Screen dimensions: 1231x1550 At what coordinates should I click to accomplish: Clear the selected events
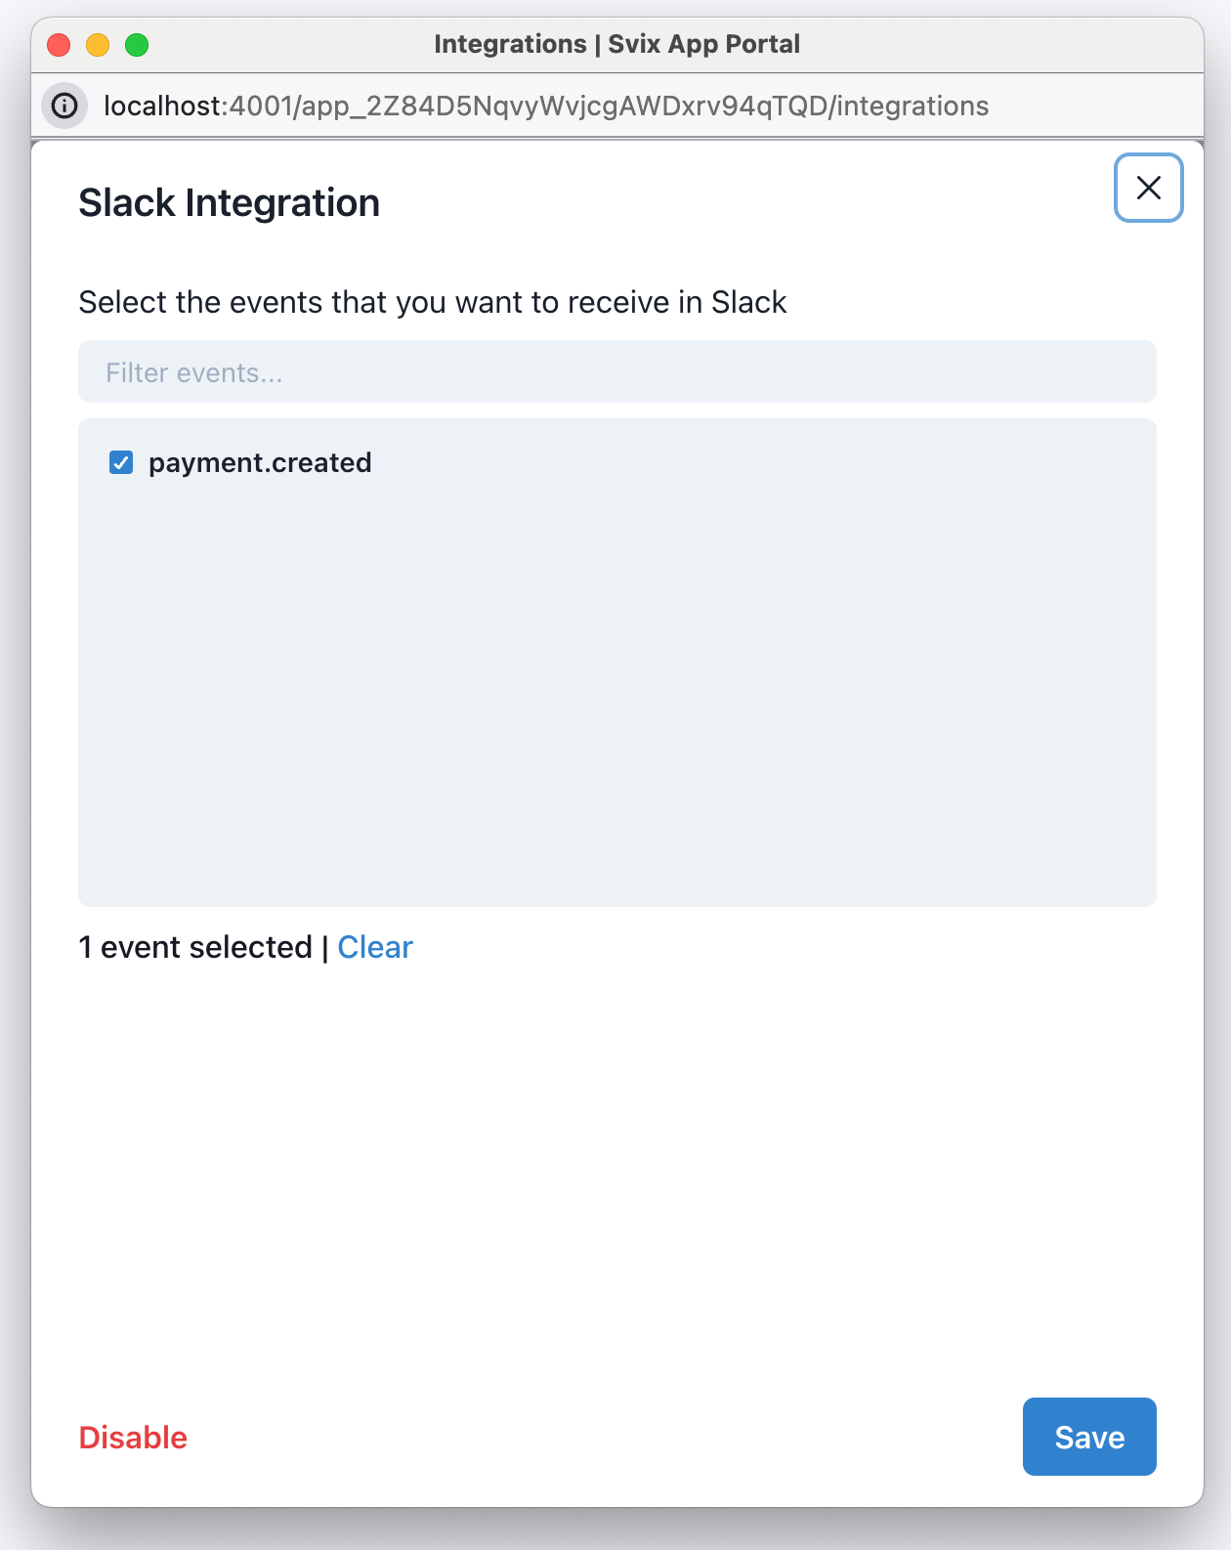[375, 947]
